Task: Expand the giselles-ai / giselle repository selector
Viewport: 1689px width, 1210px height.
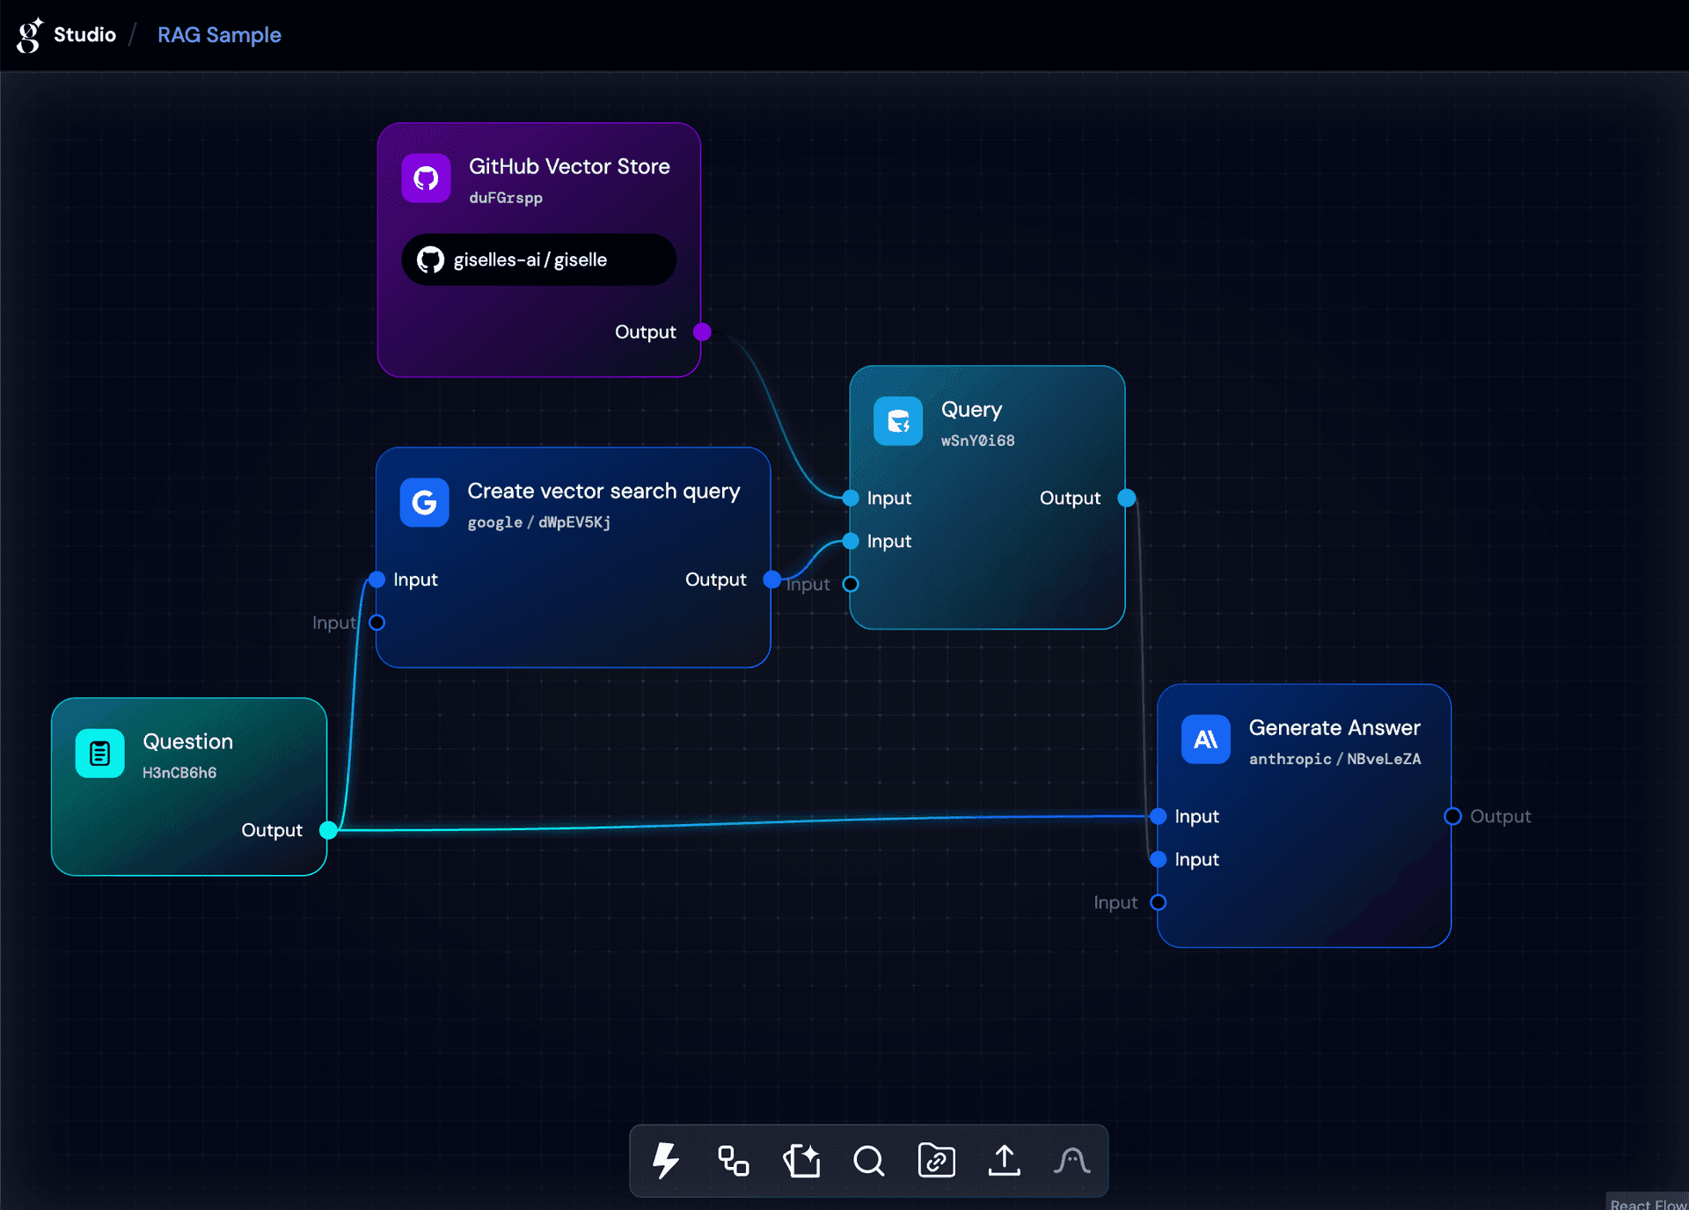Action: (537, 259)
